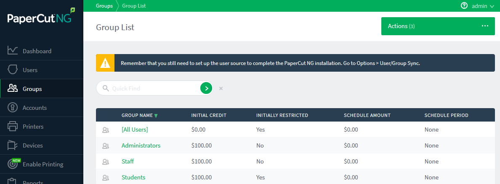The height and width of the screenshot is (184, 500).
Task: Open the [All Users] group link
Action: 135,130
